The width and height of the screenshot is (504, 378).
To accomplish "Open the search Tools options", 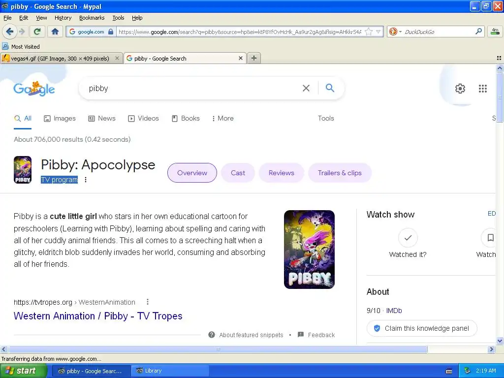I will pos(326,118).
